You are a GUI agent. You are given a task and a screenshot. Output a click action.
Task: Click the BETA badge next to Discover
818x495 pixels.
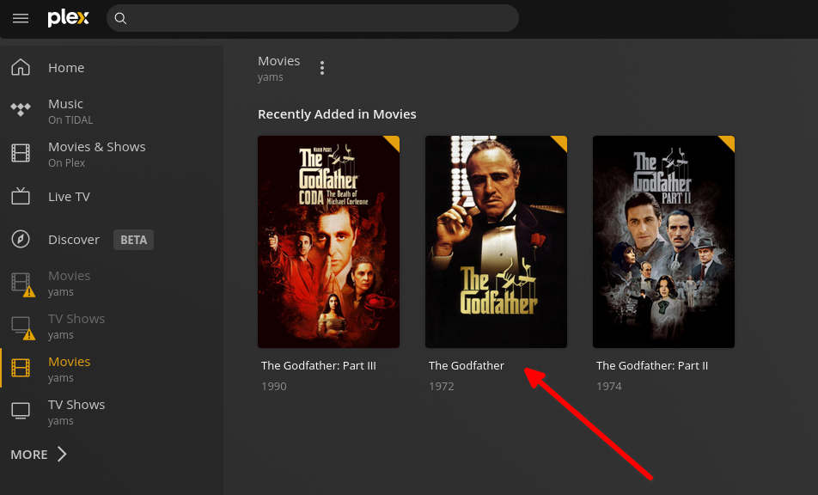pos(133,240)
